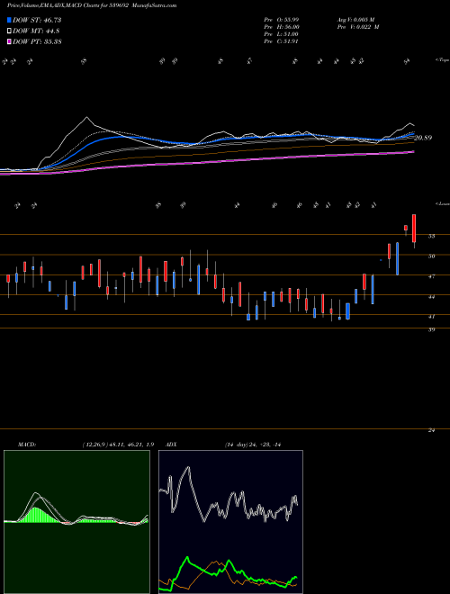Click the 39 price axis label
The image size is (450, 594).
coord(431,330)
